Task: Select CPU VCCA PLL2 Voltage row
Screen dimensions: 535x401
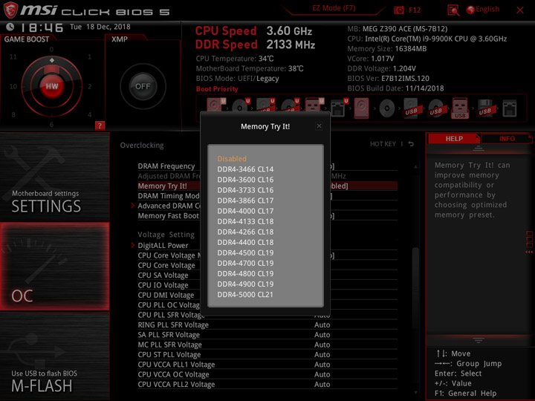Action: point(267,385)
